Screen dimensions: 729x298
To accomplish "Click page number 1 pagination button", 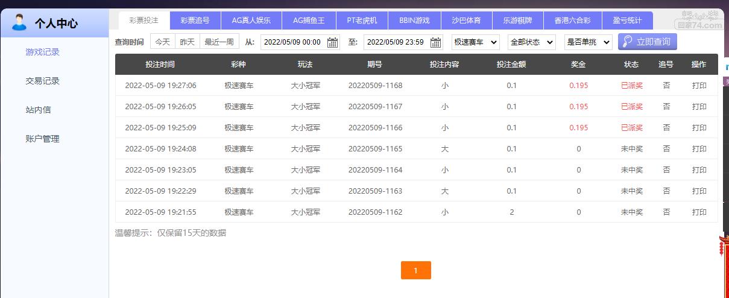I will 415,271.
